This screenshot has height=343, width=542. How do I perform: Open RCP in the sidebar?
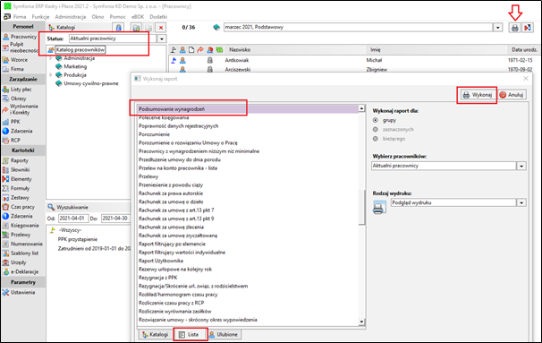12,141
